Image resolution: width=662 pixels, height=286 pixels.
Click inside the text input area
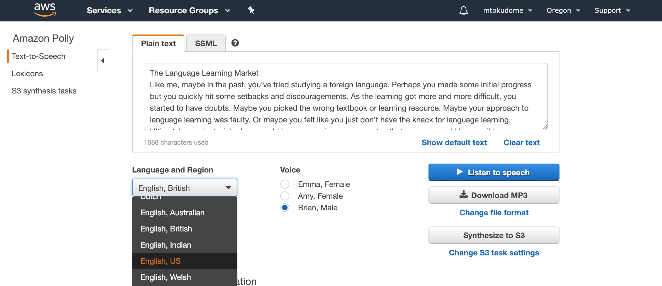pyautogui.click(x=345, y=97)
